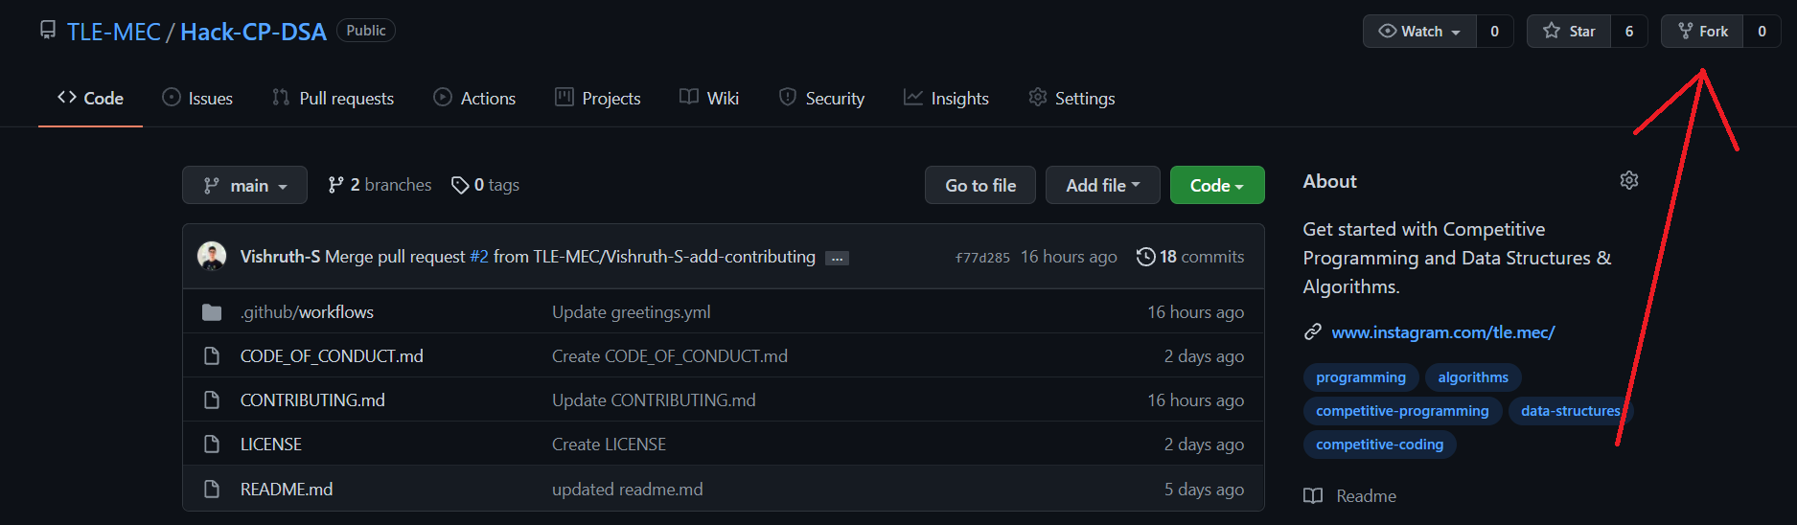Open the Projects tab
This screenshot has width=1797, height=525.
click(598, 98)
